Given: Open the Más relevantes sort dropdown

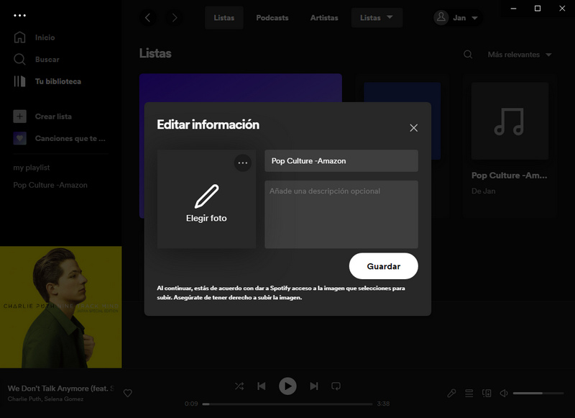Looking at the screenshot, I should (519, 55).
